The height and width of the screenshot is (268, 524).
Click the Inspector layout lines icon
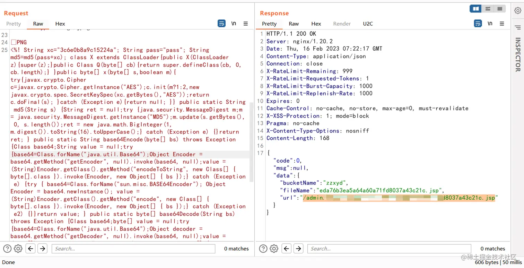tap(518, 27)
